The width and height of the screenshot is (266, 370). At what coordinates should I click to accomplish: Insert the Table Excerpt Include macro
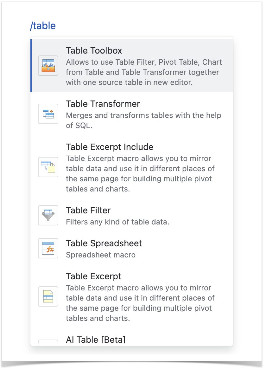click(110, 147)
